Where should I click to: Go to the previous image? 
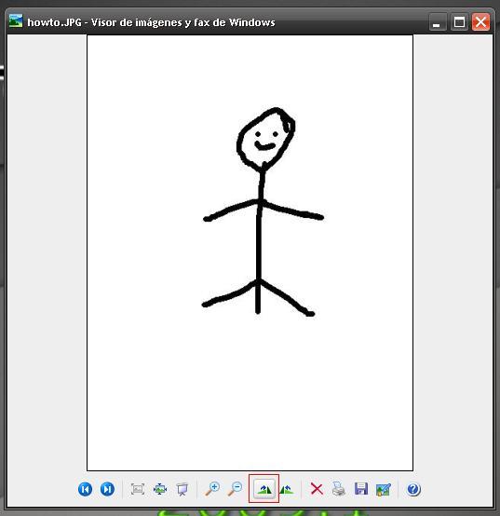click(x=86, y=489)
